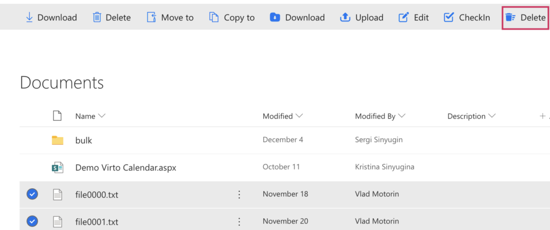Select the Move to toolbar icon

click(x=151, y=17)
